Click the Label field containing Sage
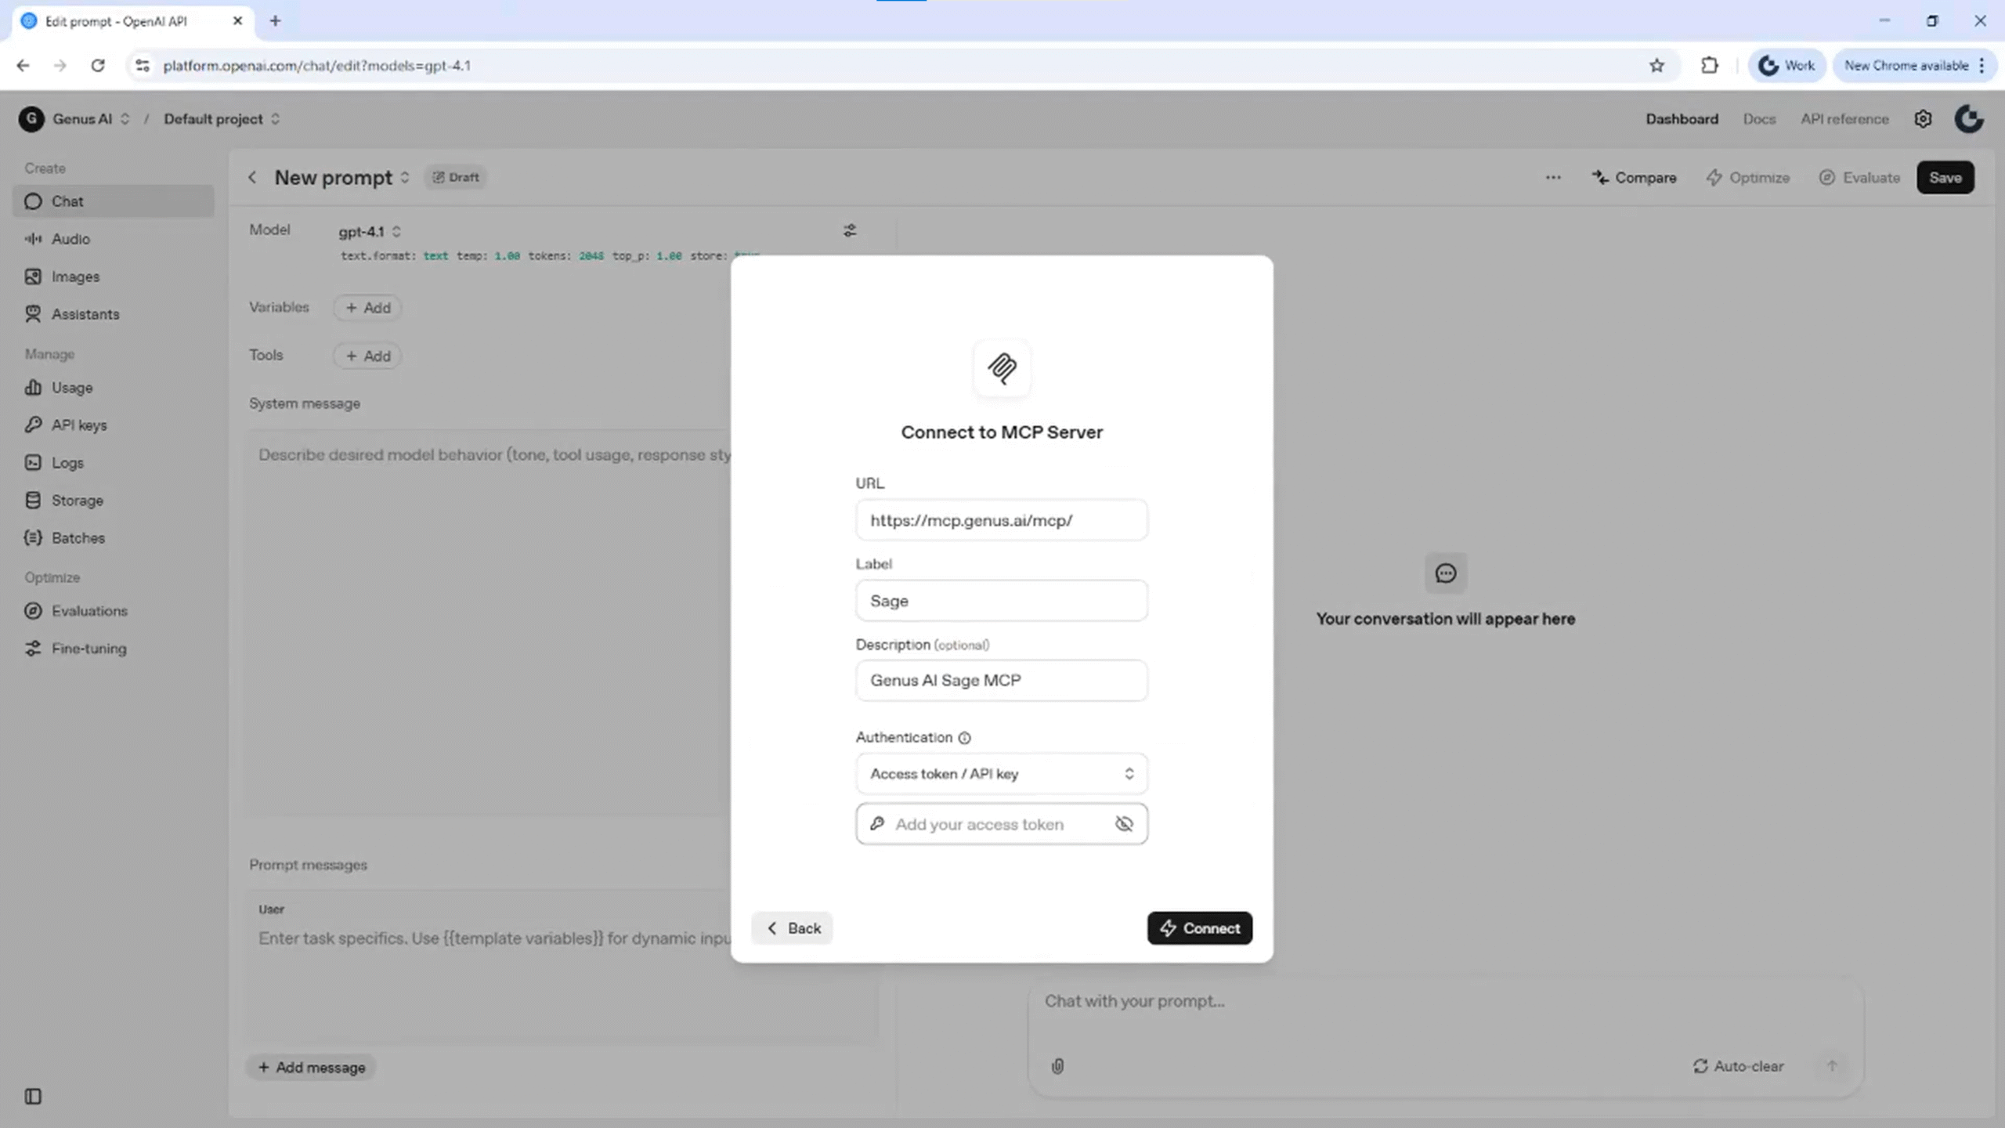Image resolution: width=2005 pixels, height=1128 pixels. pos(1002,601)
